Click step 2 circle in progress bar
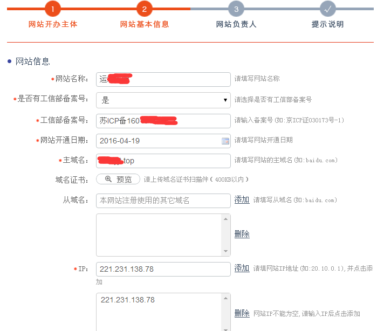 coord(145,9)
